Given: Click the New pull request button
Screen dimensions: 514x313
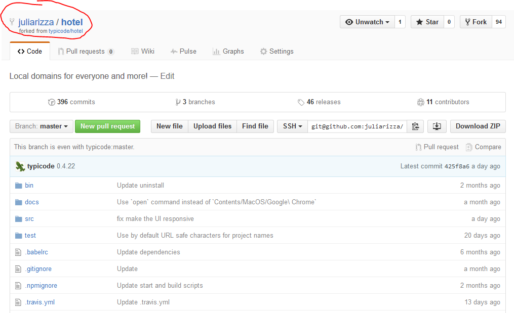Looking at the screenshot, I should (x=107, y=126).
